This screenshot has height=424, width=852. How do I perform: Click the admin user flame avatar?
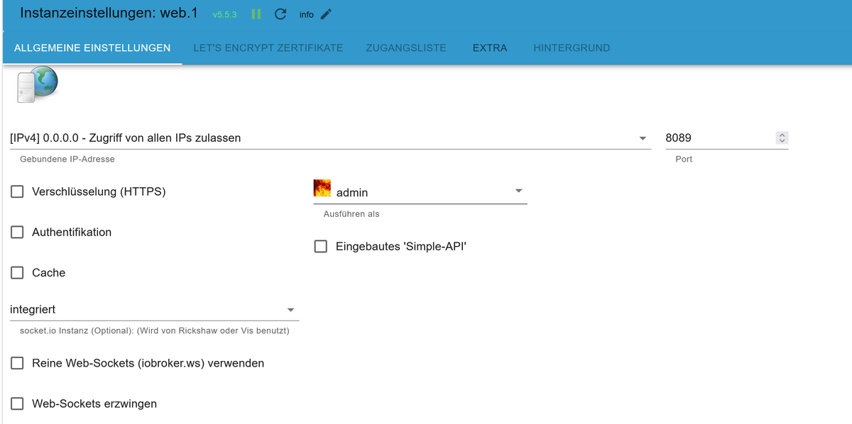pyautogui.click(x=322, y=188)
